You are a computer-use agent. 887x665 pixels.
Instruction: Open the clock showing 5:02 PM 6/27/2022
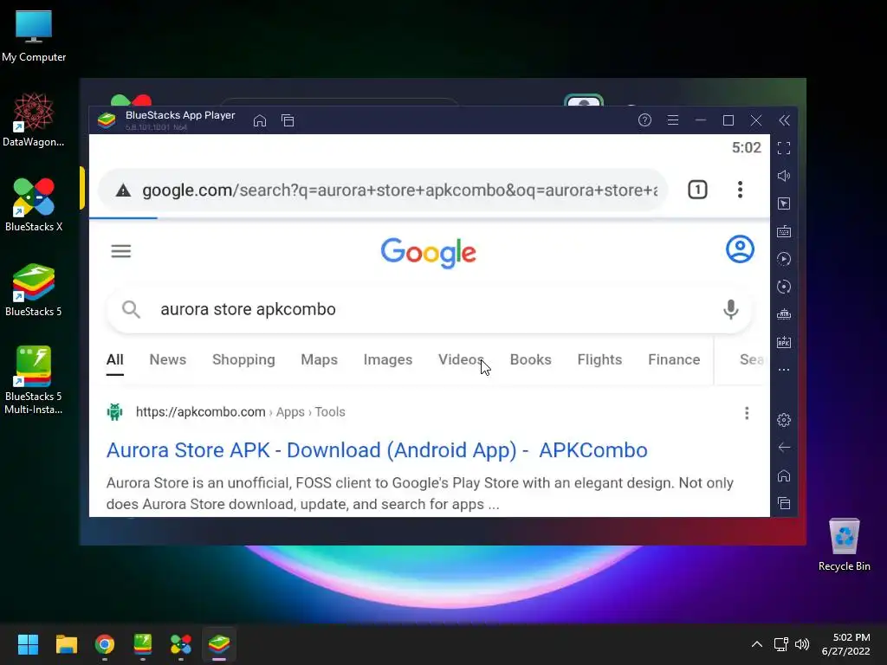(x=845, y=644)
